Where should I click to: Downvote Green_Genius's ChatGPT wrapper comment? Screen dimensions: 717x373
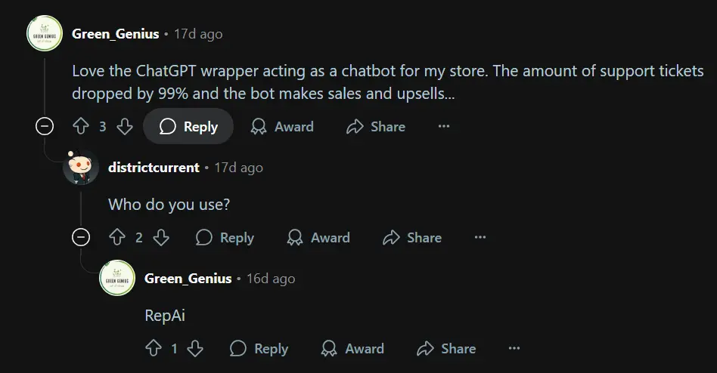pyautogui.click(x=125, y=127)
